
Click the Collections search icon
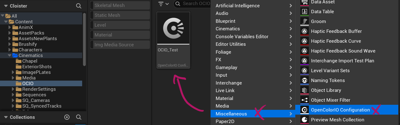(x=79, y=117)
